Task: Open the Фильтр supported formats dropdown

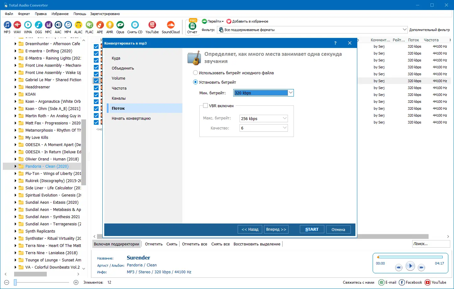Action: click(312, 30)
